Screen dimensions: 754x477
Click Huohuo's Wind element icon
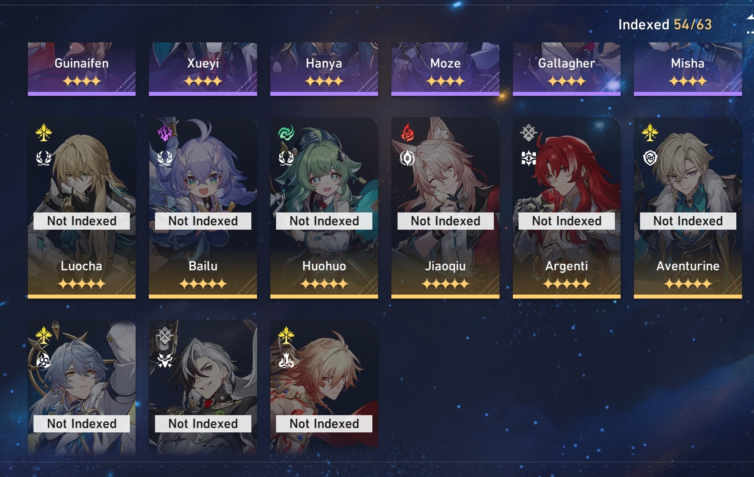click(286, 132)
